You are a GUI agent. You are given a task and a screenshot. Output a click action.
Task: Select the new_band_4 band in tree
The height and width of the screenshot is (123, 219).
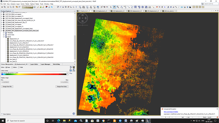pyautogui.click(x=13, y=59)
